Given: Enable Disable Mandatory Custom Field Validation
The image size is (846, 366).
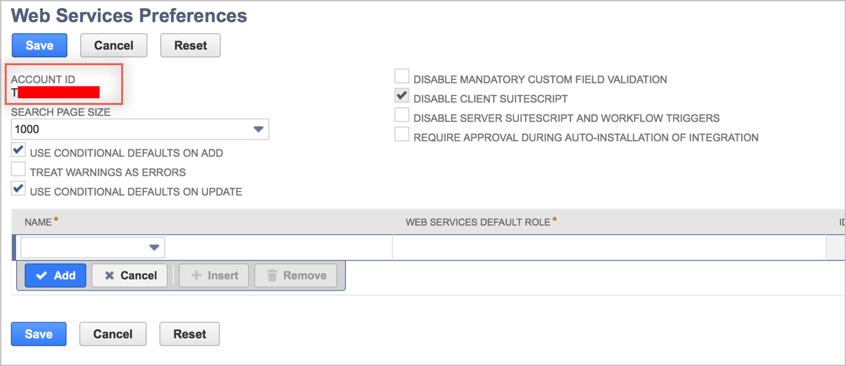Looking at the screenshot, I should (x=402, y=77).
